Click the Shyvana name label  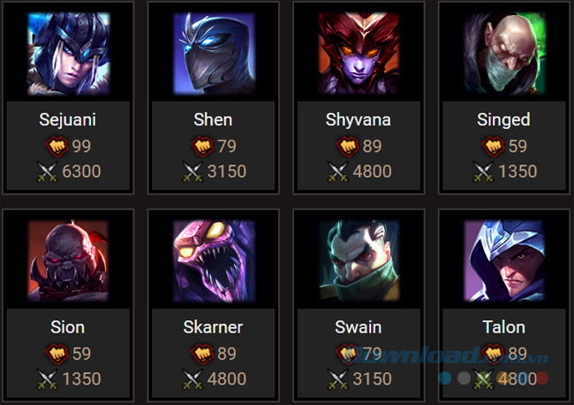[x=359, y=120]
